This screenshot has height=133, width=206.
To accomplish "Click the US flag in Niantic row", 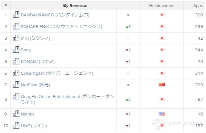I will [x=162, y=114].
